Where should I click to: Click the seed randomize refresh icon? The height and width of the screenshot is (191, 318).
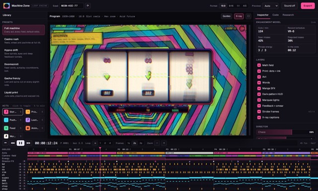click(x=87, y=5)
